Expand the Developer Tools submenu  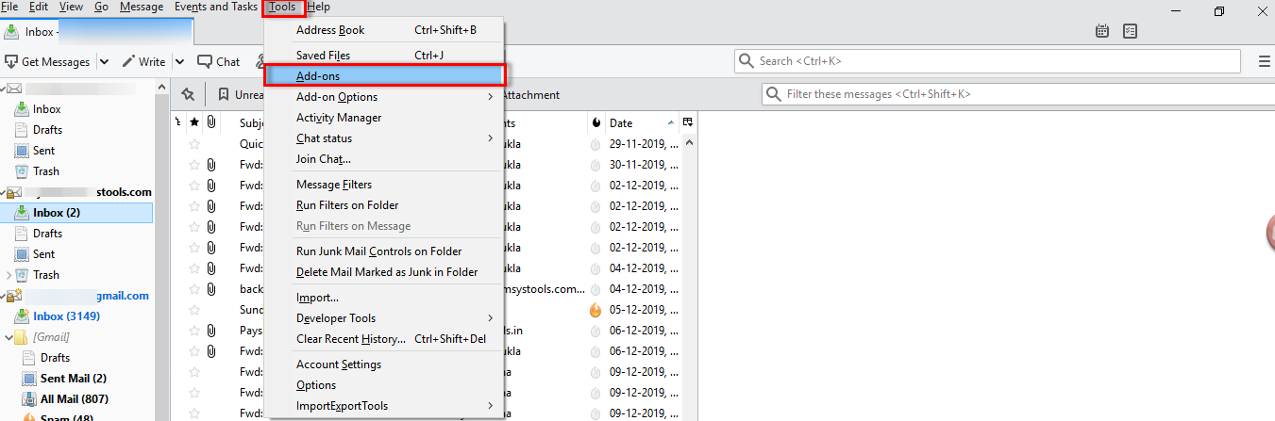pos(490,318)
